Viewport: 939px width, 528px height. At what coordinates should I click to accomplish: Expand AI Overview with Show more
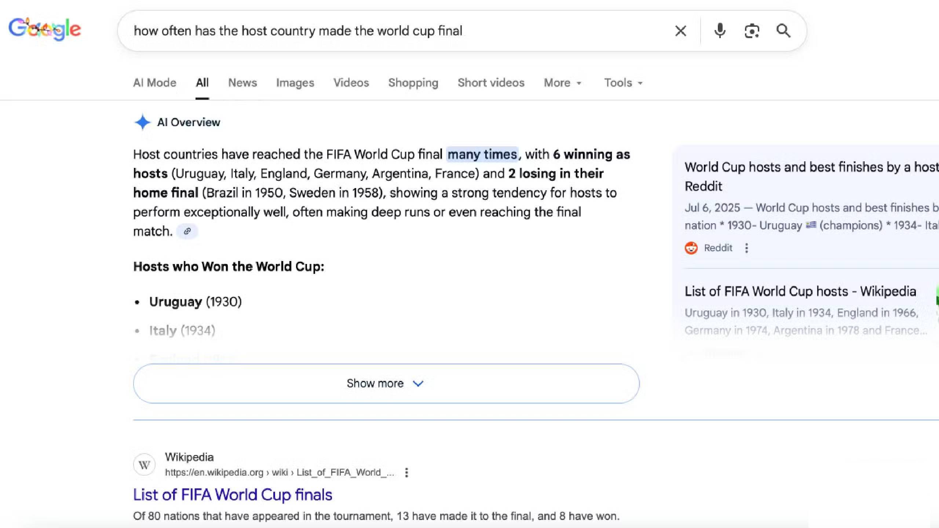pyautogui.click(x=386, y=384)
